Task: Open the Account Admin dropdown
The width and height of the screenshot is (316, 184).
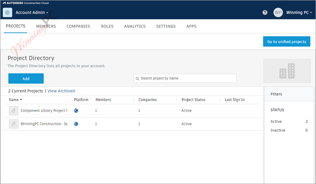Action: point(32,13)
